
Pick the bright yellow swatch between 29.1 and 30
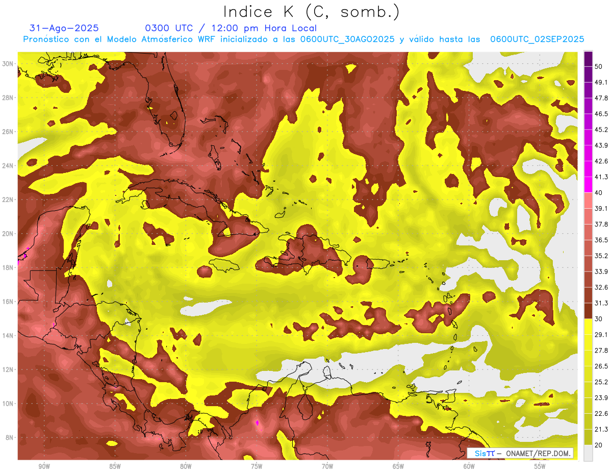[x=588, y=327]
